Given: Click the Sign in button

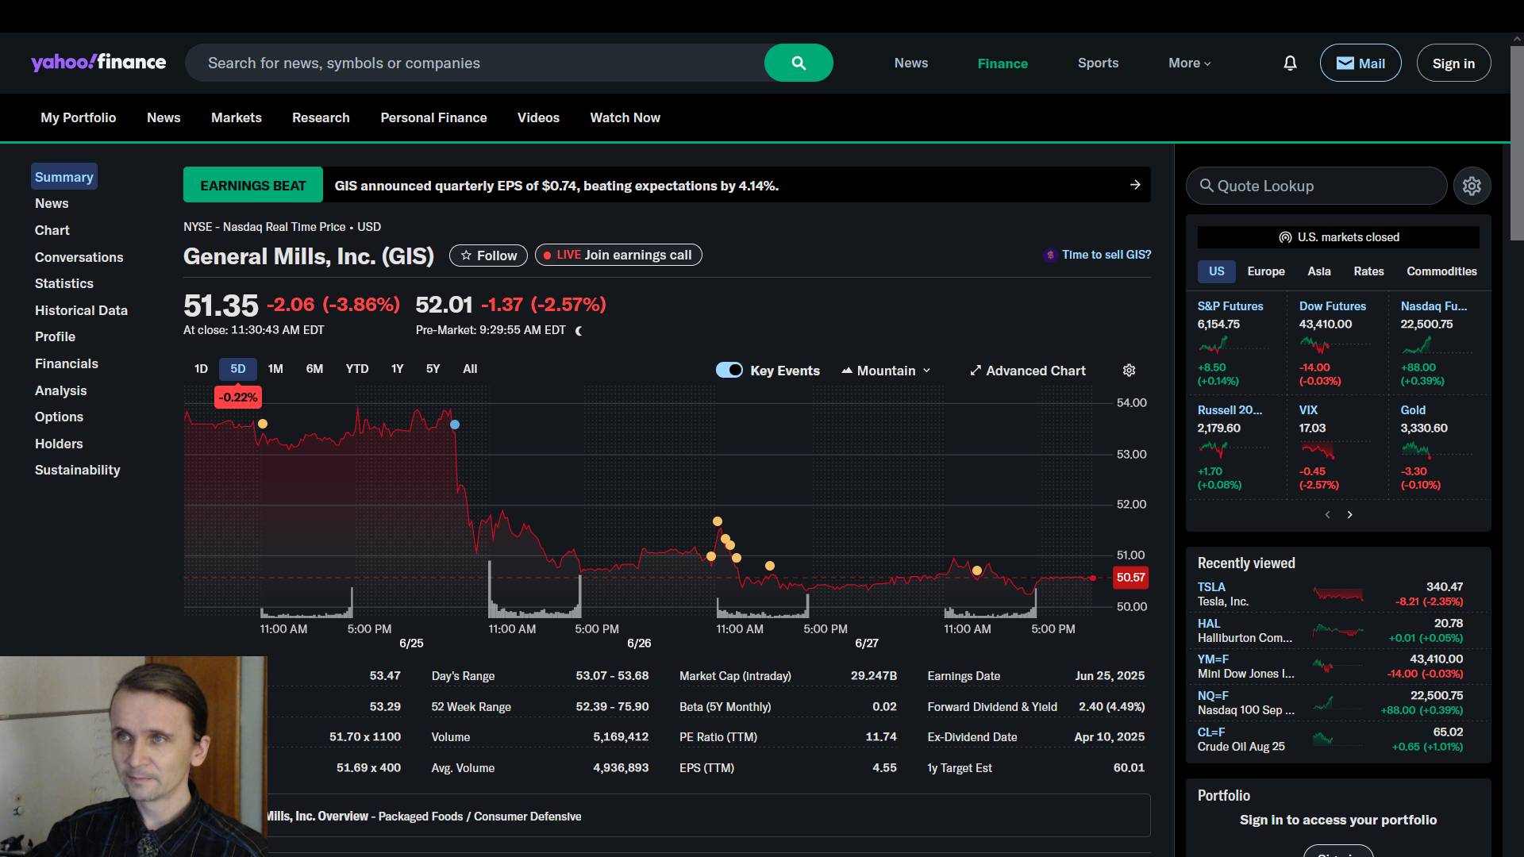Looking at the screenshot, I should pos(1453,63).
